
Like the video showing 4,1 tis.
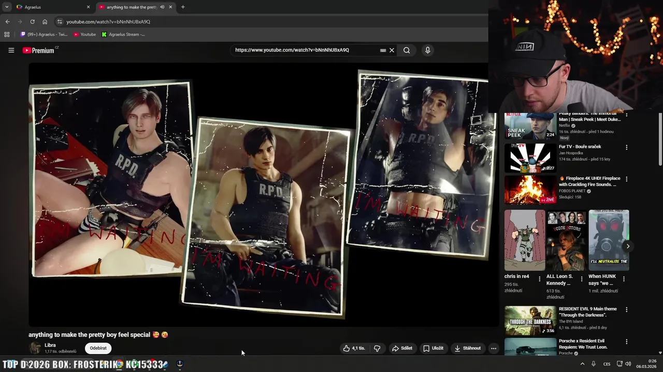click(354, 348)
